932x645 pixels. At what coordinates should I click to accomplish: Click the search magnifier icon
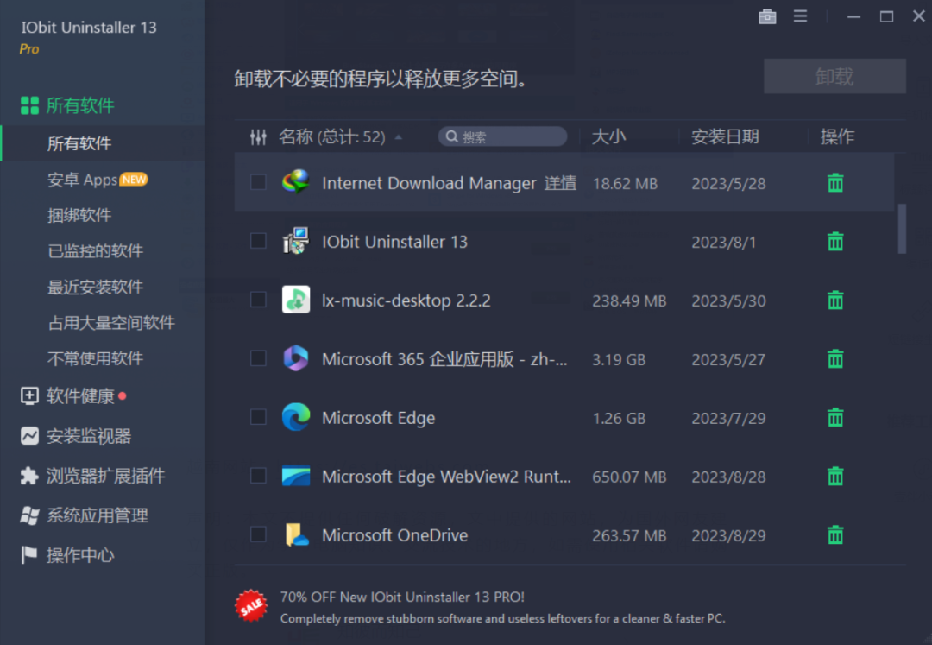tap(451, 136)
